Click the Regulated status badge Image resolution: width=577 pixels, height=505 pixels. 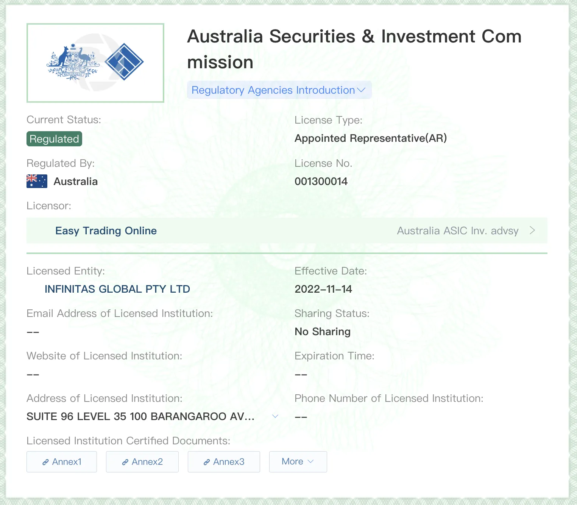click(x=54, y=139)
